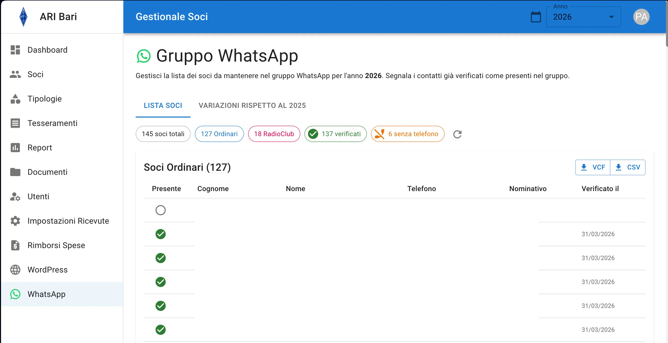Click the 6 senza telefono chip label
668x343 pixels.
[x=413, y=134]
